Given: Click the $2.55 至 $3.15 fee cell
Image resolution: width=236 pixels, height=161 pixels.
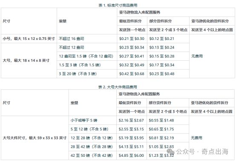Looking at the screenshot, I should click(131, 129).
